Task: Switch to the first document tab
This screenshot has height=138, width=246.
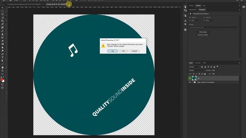Action: pos(25,4)
